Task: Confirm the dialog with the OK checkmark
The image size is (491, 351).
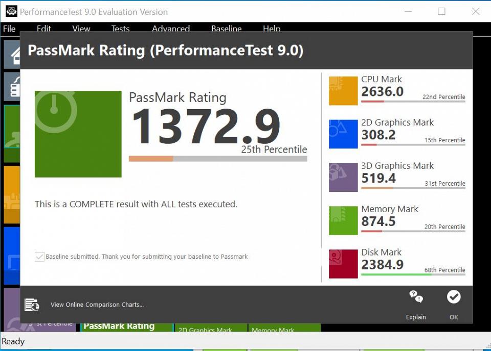Action: click(454, 296)
